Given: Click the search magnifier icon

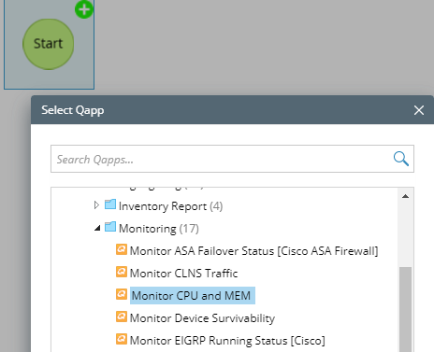Looking at the screenshot, I should 401,159.
